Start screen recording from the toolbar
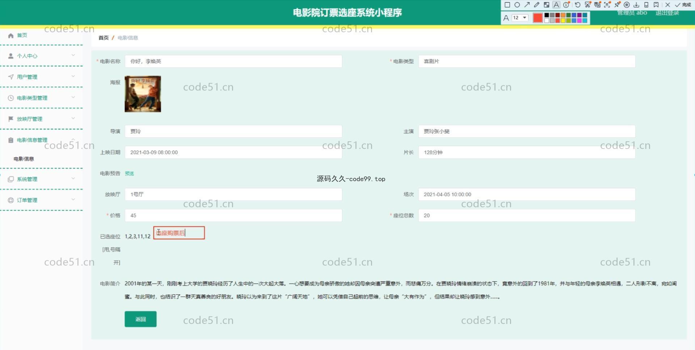The width and height of the screenshot is (695, 350). tap(627, 5)
